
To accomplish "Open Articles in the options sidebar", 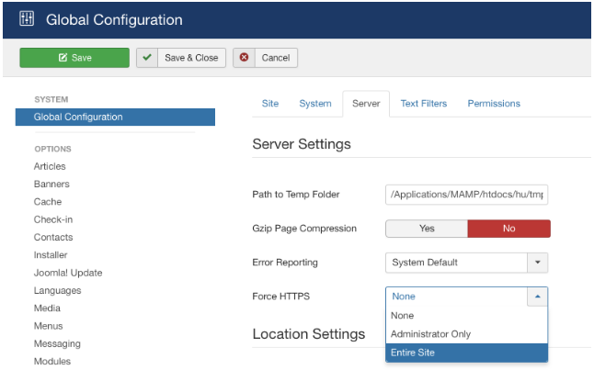I will (50, 166).
